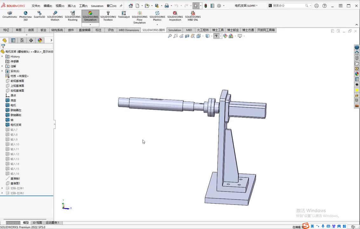The height and width of the screenshot is (229, 360).
Task: Click the Open document icon
Action: [x=147, y=6]
